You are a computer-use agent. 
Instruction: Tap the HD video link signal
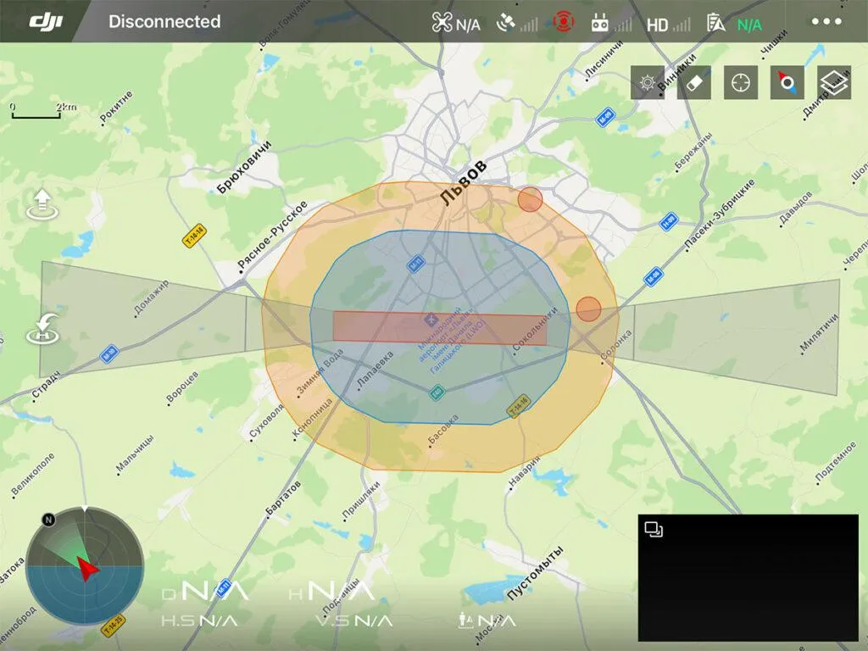click(x=668, y=25)
